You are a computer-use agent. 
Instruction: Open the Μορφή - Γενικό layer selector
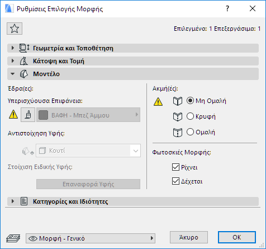(91, 238)
